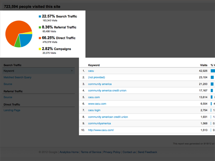Image resolution: width=215 pixels, height=161 pixels.
Task: Open the 'communityamerica' keyword link
Action: 99,124
